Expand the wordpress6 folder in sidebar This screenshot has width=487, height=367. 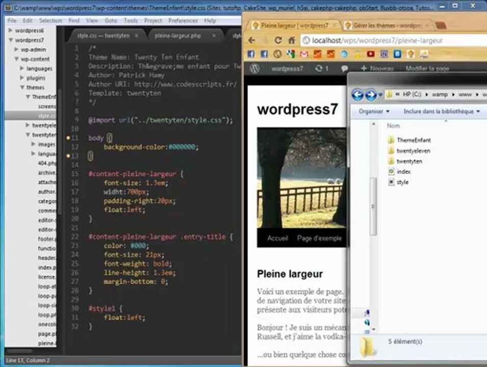pos(10,31)
